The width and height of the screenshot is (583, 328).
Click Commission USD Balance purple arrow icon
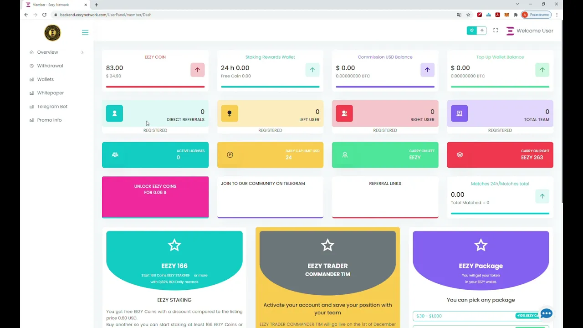[x=427, y=70]
